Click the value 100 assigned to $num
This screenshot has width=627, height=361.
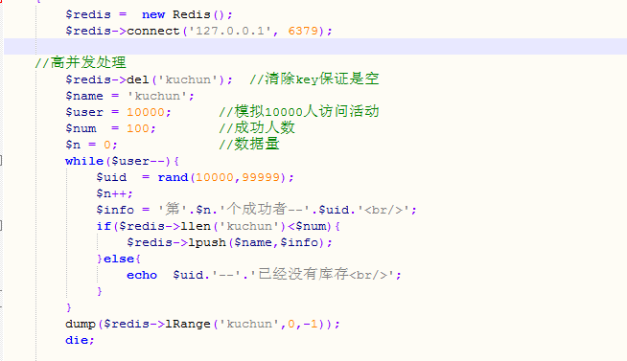coord(138,128)
